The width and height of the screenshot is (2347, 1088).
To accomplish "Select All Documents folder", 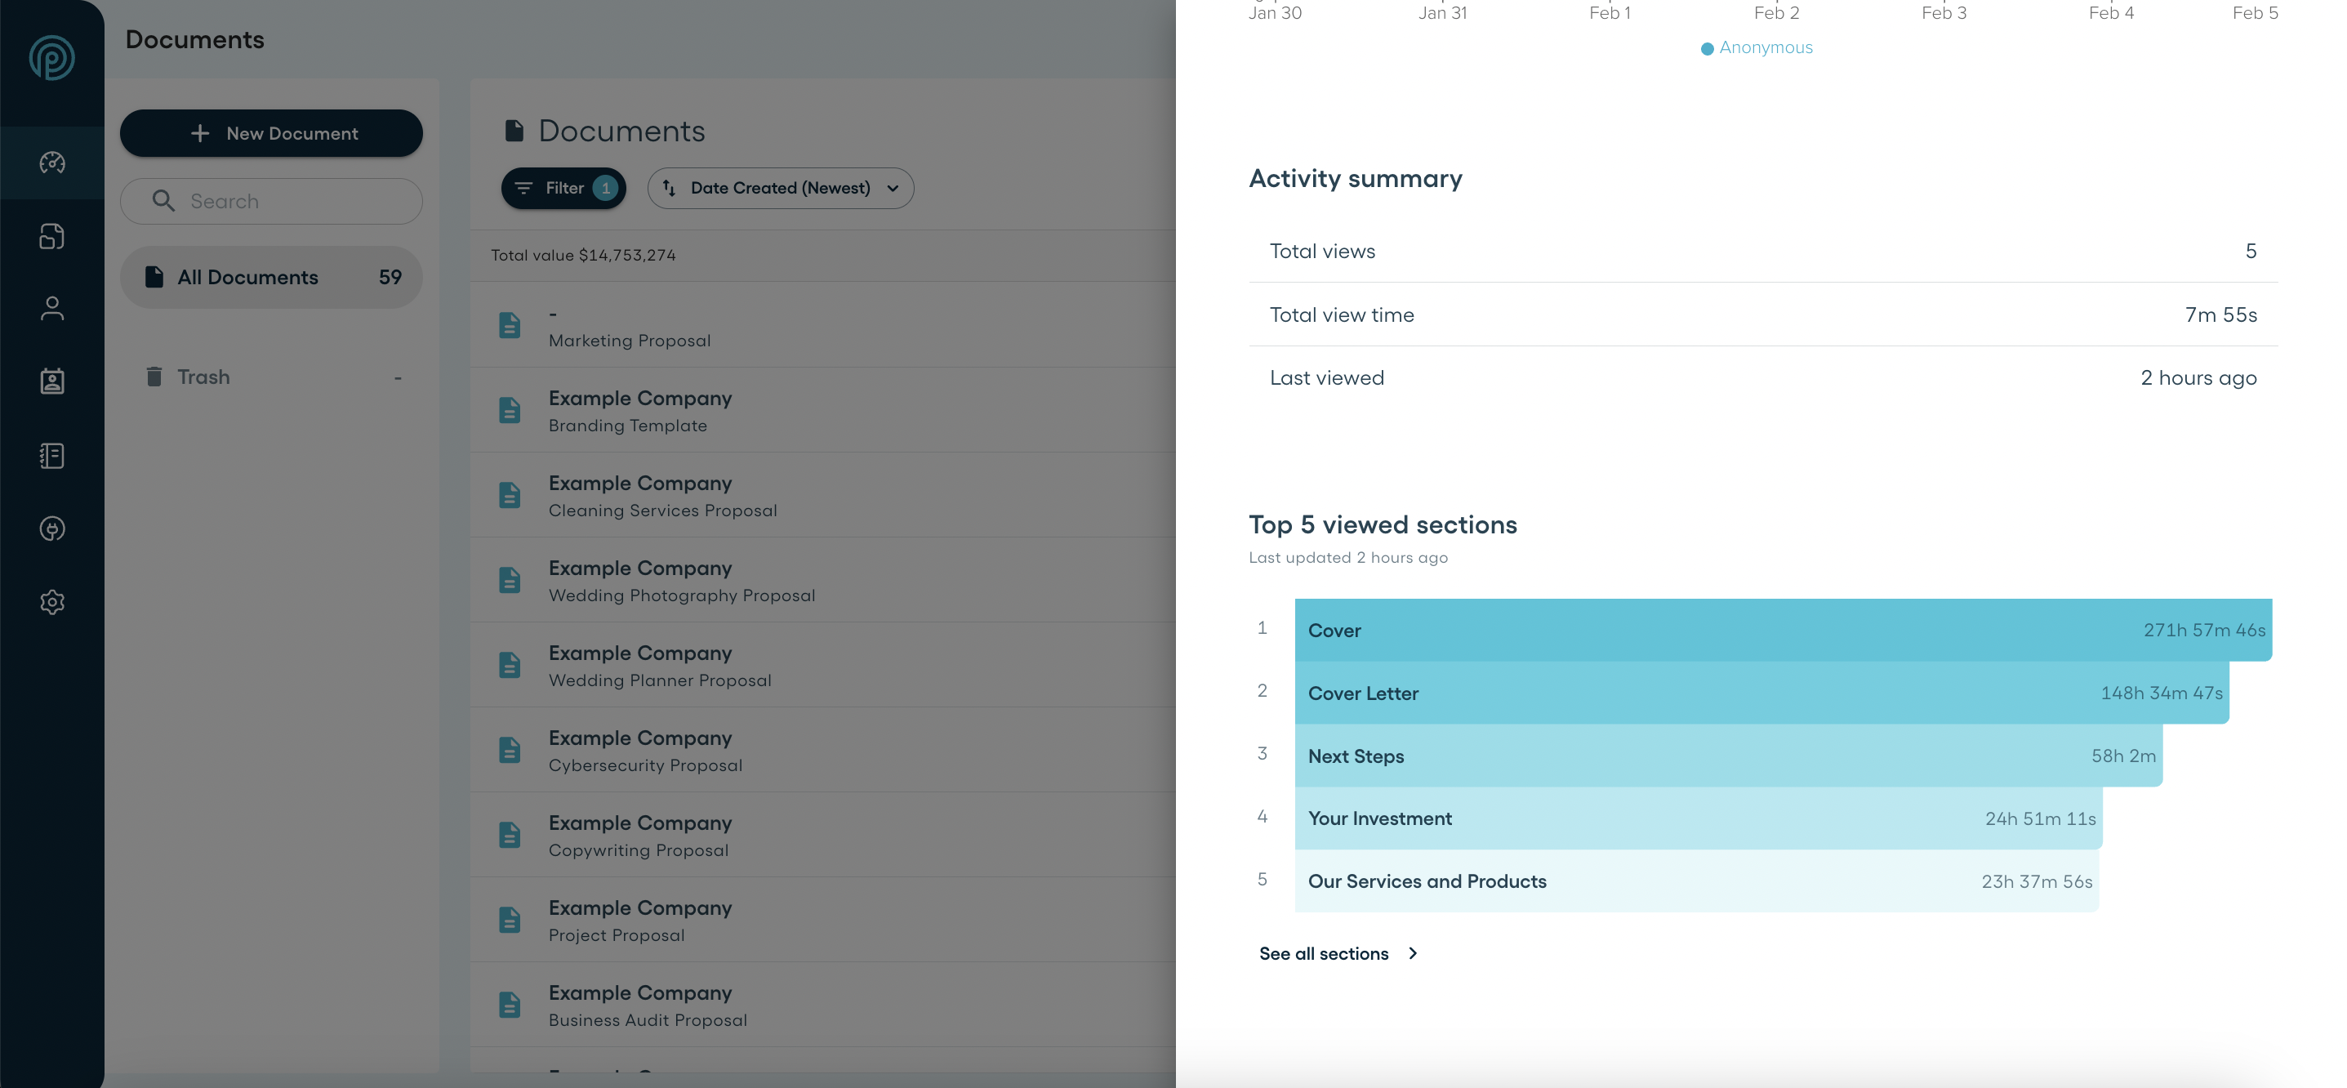I will click(270, 277).
